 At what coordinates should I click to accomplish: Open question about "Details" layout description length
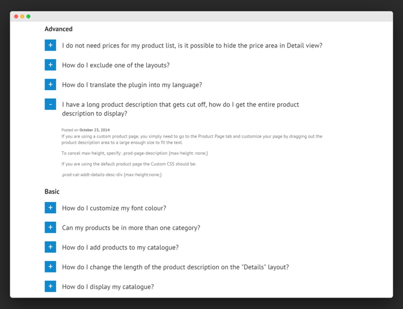click(x=175, y=267)
